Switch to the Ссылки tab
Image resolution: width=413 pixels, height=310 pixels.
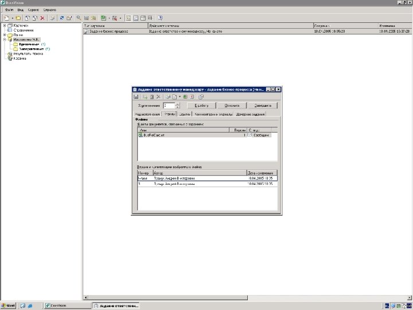pos(185,114)
